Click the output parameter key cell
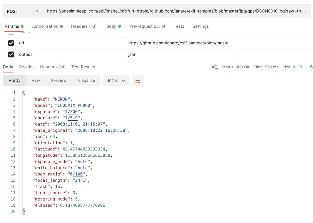 70,54
